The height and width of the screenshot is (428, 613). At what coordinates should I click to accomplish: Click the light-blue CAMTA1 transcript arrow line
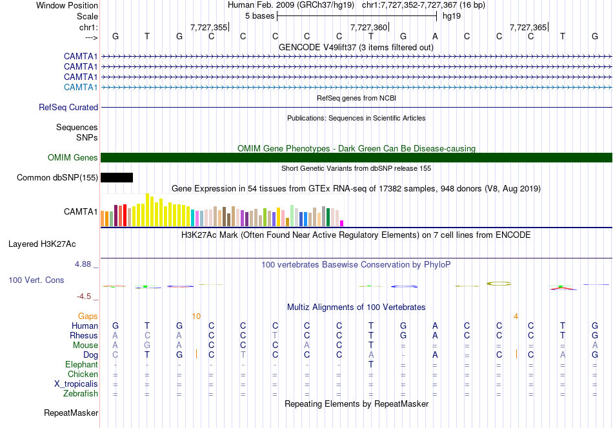[357, 88]
